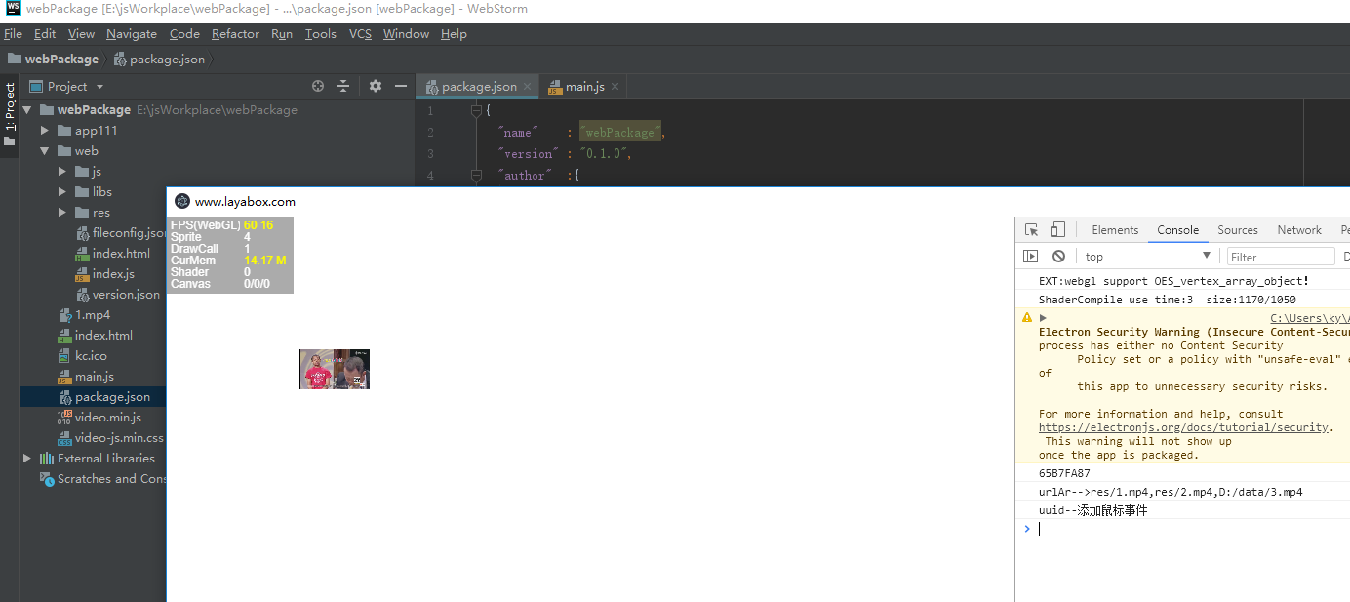Click the video thumbnail in the preview
Viewport: 1350px width, 602px height.
pos(335,370)
